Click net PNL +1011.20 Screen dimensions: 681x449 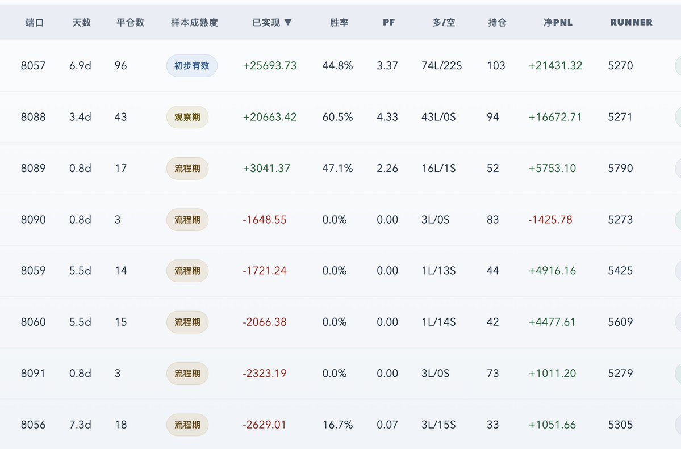tap(552, 373)
